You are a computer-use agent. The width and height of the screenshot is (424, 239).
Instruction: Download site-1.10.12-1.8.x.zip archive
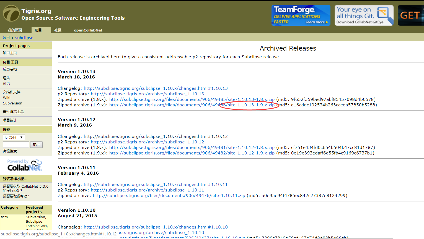pos(192,148)
